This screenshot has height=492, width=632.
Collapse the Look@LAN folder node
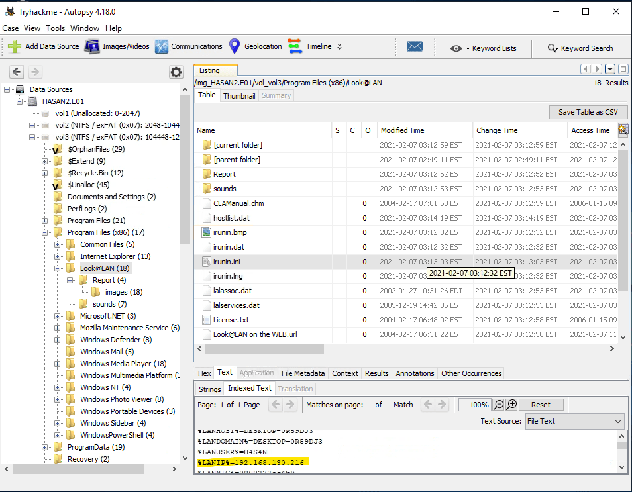tap(58, 268)
